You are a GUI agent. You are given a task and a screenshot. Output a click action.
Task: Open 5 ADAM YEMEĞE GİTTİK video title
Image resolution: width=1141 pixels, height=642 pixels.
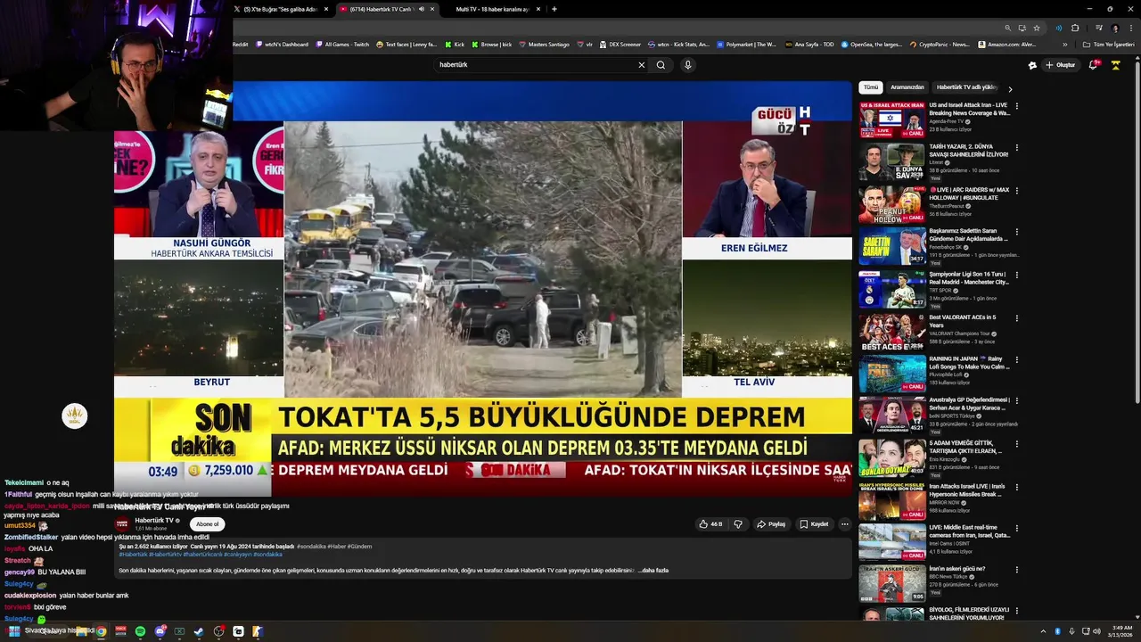968,448
